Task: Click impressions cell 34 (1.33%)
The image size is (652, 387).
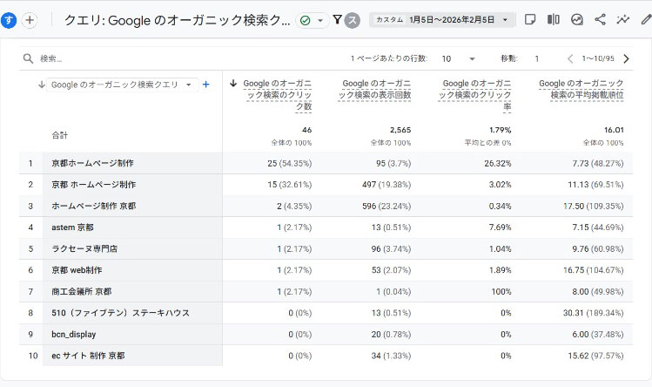Action: tap(391, 356)
